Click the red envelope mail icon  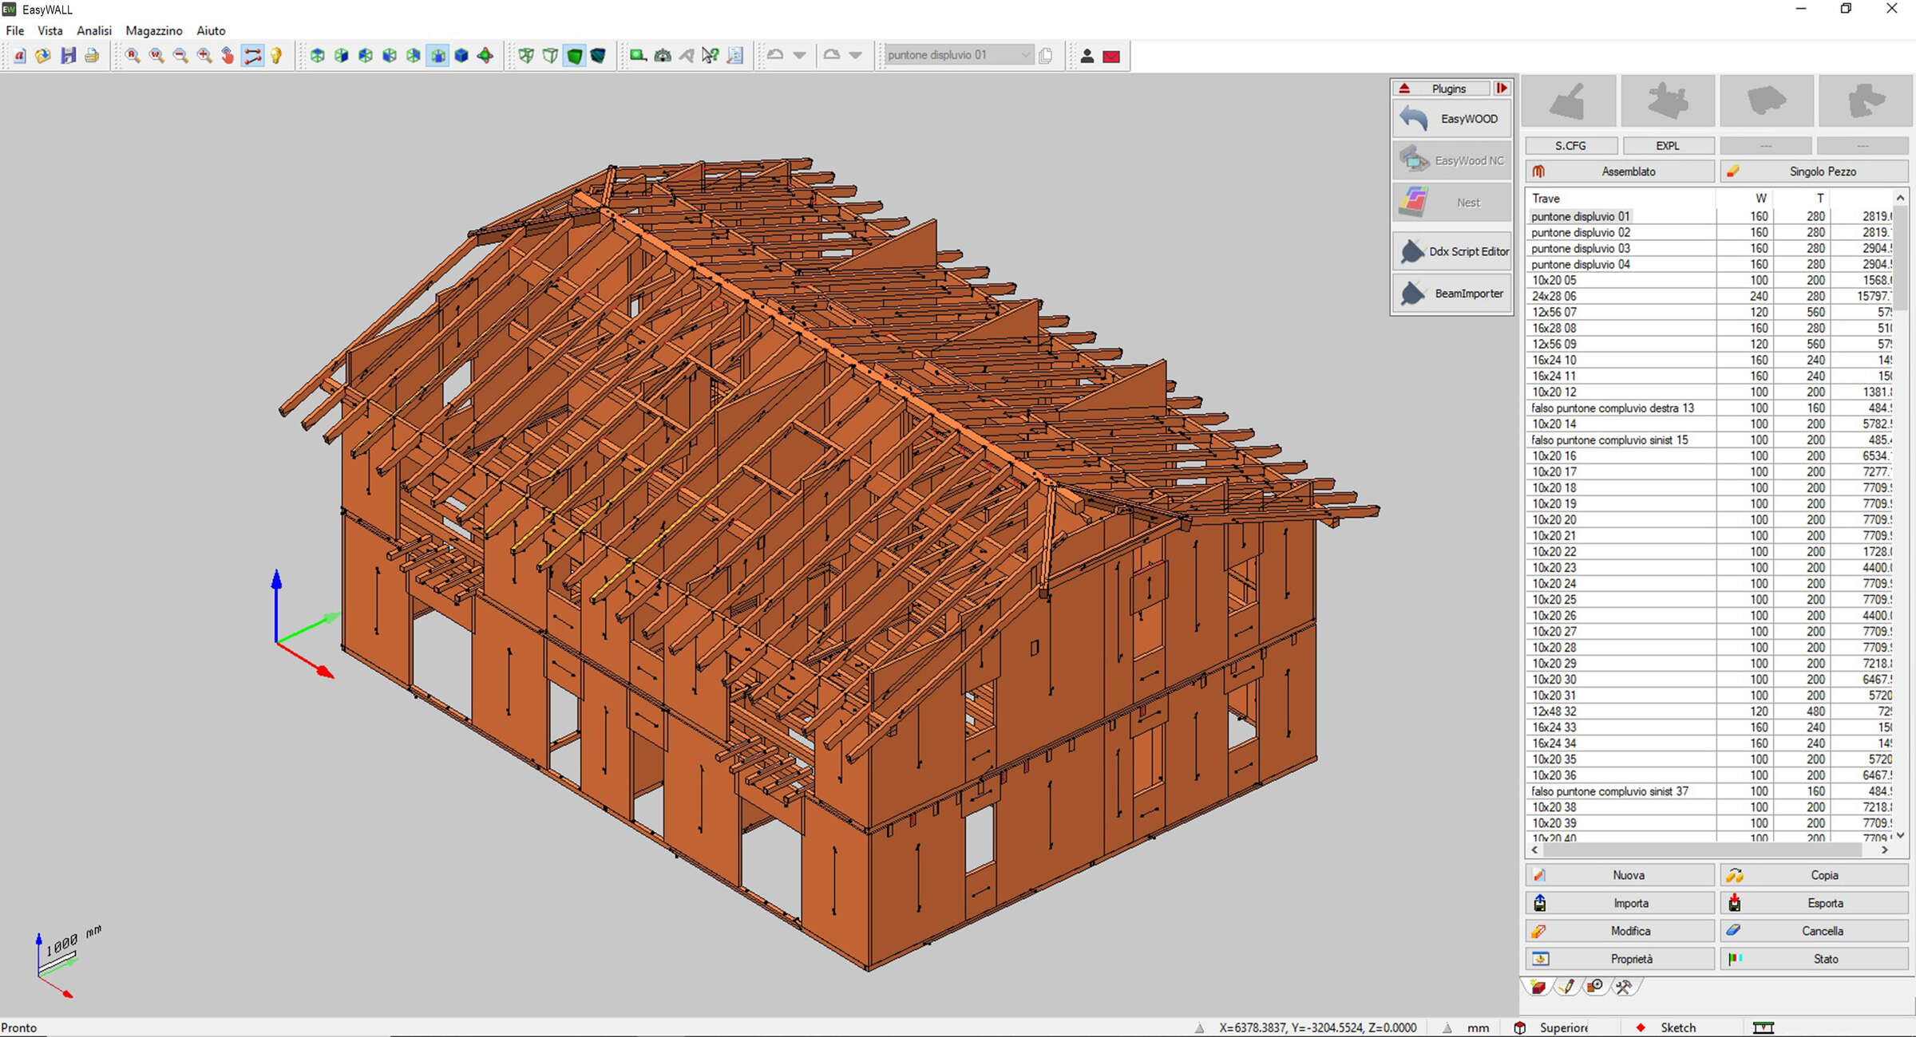click(1111, 57)
